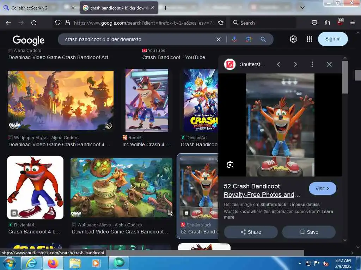Start voice search with microphone icon
The height and width of the screenshot is (270, 361).
[234, 39]
